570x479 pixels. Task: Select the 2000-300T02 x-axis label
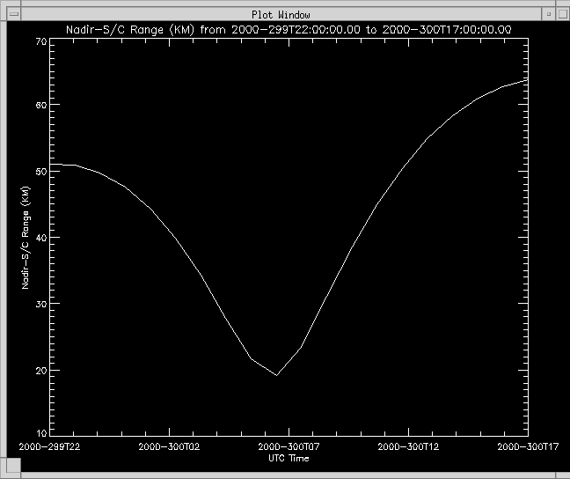[168, 447]
